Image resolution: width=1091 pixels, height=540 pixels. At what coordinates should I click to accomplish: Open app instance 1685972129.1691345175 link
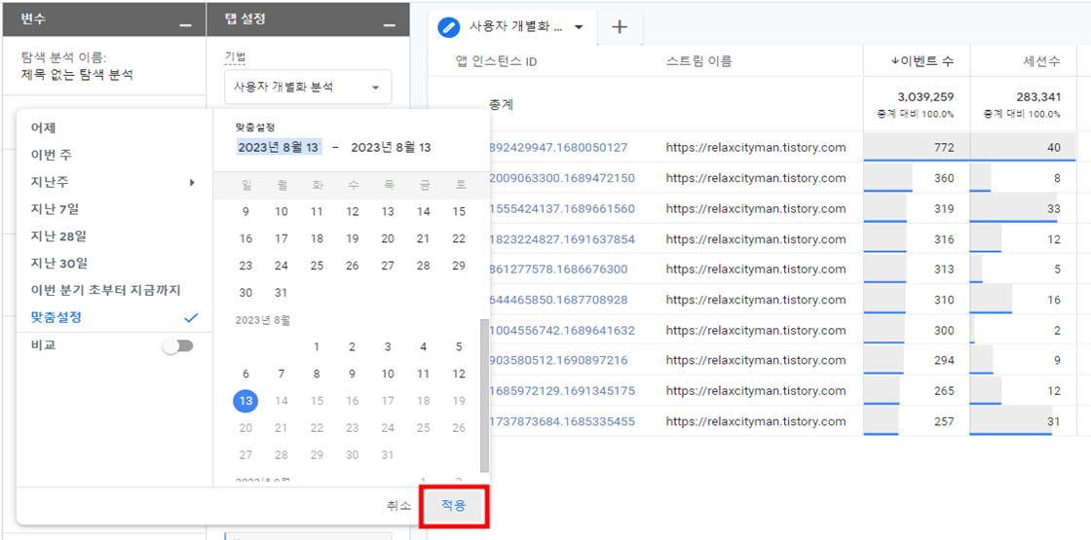562,390
